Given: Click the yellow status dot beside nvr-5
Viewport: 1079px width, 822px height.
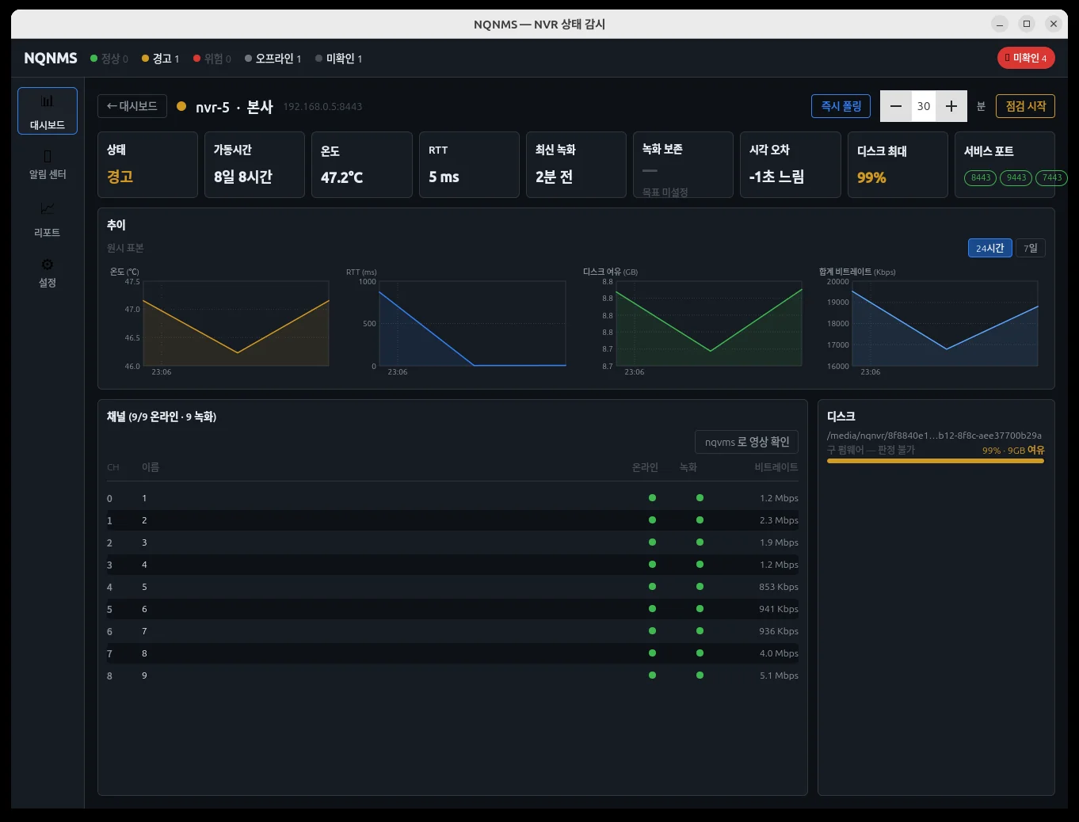Looking at the screenshot, I should click(x=181, y=106).
